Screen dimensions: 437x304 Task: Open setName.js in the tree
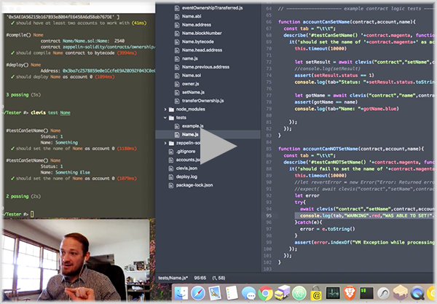[193, 93]
